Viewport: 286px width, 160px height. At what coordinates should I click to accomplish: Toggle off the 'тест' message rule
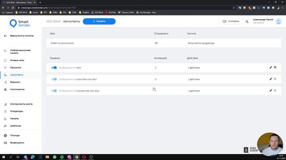pyautogui.click(x=54, y=68)
